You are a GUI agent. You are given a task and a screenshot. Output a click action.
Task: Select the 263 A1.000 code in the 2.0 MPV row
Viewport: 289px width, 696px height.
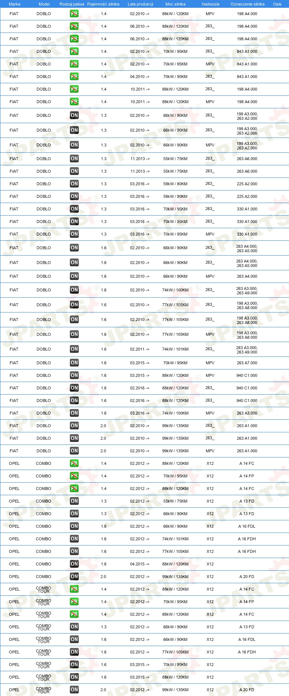[x=247, y=451]
